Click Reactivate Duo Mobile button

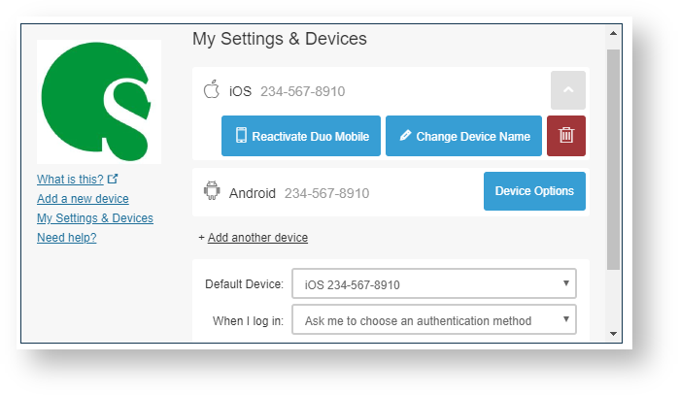301,136
